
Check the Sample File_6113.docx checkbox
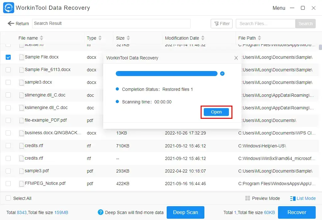pos(8,70)
